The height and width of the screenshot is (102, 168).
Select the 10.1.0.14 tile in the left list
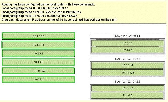38,45
